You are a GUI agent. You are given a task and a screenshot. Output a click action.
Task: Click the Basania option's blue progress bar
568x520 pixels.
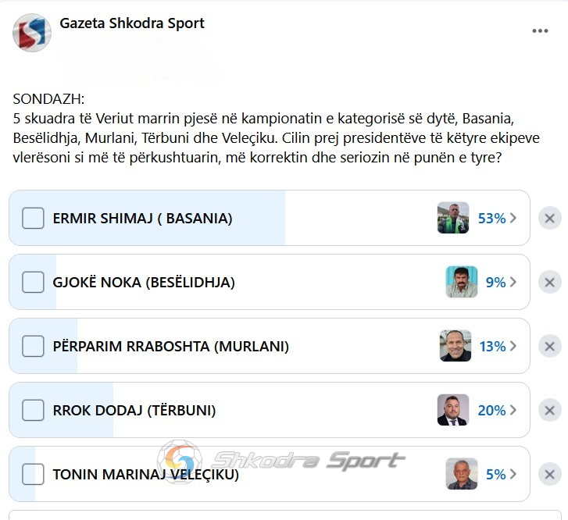(x=147, y=218)
